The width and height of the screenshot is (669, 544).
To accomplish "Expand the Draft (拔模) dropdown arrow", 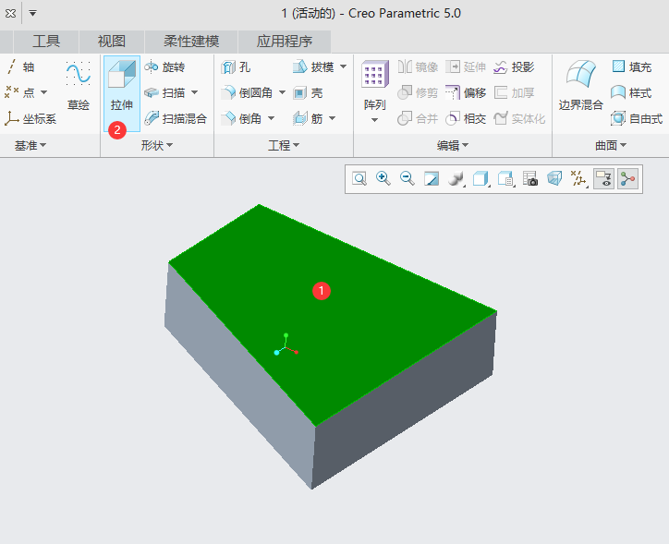I will pyautogui.click(x=343, y=66).
